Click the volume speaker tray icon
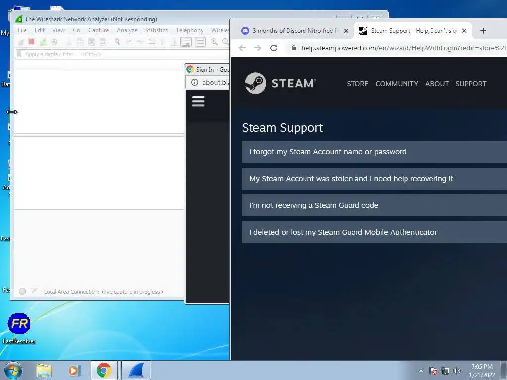507x380 pixels. coord(457,371)
